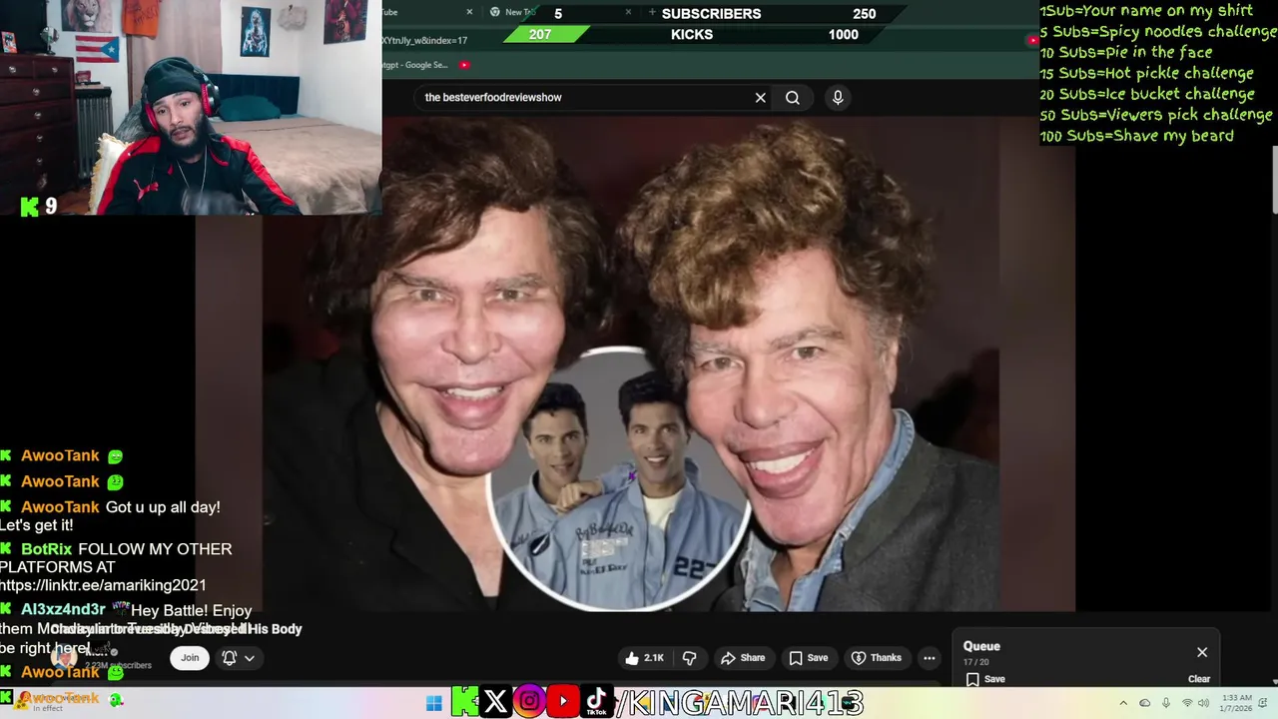Save the video to a playlist
1278x719 pixels.
pyautogui.click(x=809, y=658)
